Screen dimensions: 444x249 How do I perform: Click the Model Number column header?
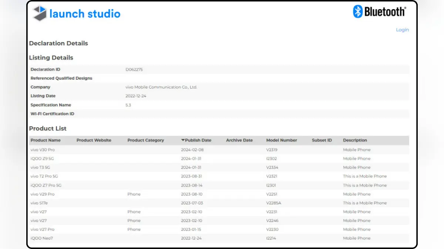282,140
